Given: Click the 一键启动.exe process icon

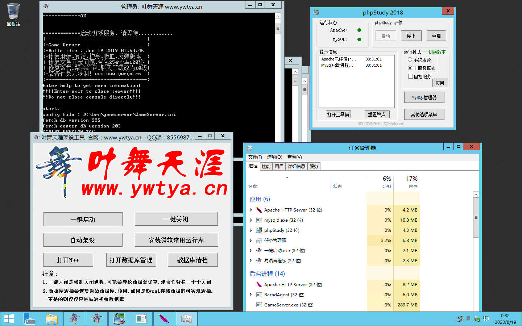Looking at the screenshot, I should pyautogui.click(x=259, y=250).
